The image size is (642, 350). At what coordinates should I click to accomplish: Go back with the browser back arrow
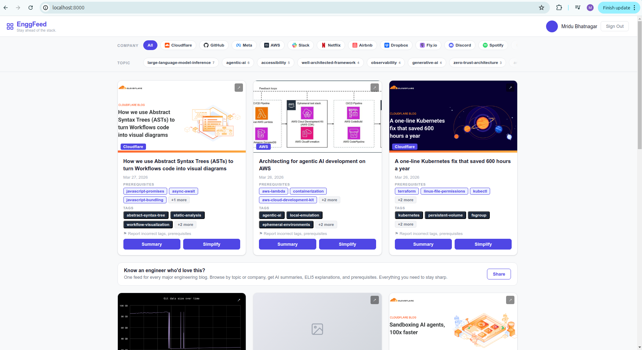point(6,8)
